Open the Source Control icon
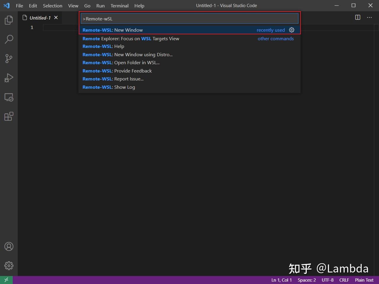 pos(9,58)
